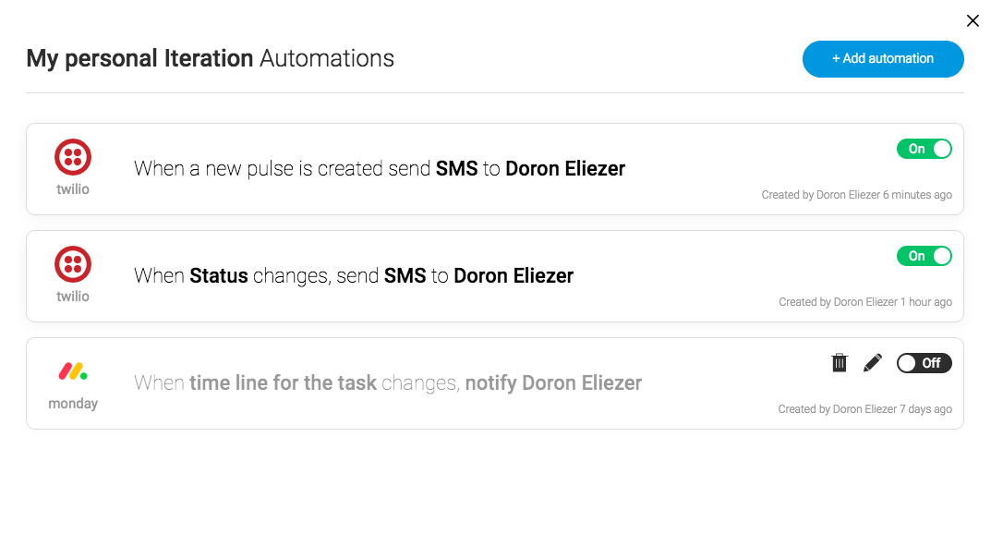The image size is (991, 546).
Task: Click the Twilio logo on Status changes automation
Action: coord(73,264)
